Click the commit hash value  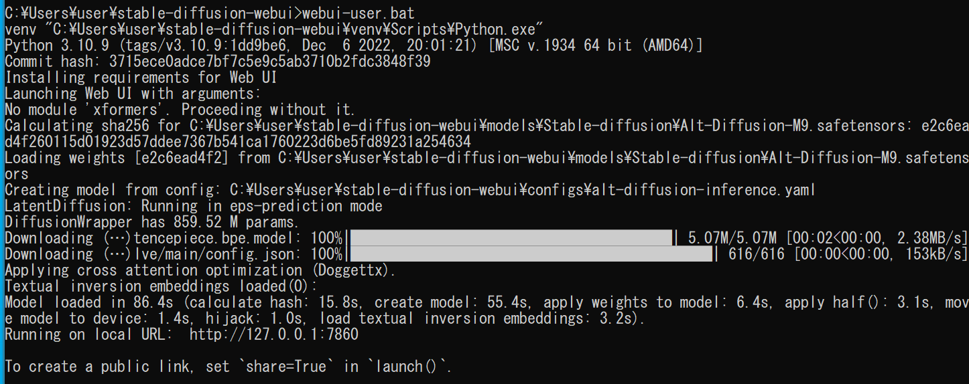(269, 61)
